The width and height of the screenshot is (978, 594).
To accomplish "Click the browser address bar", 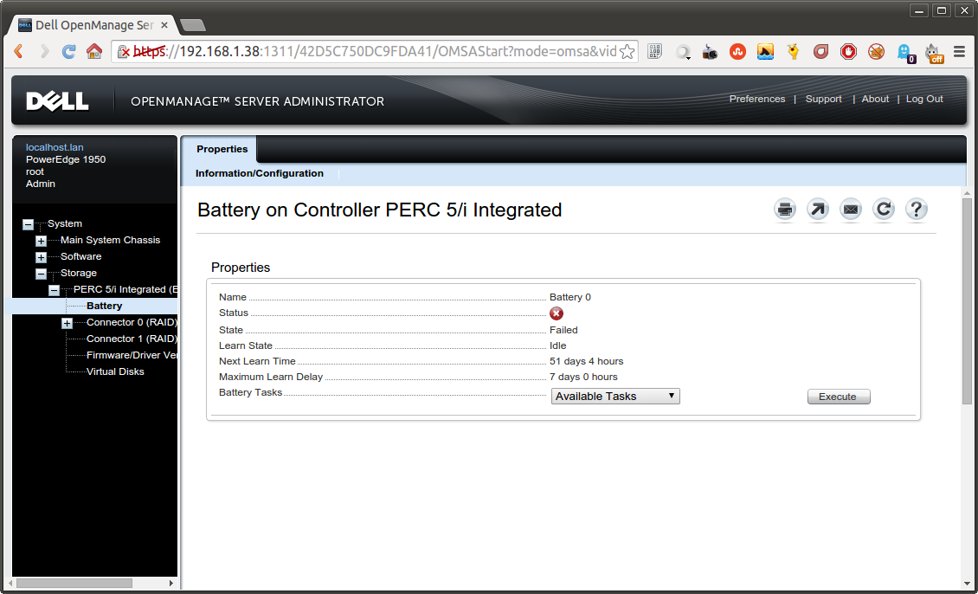I will (389, 52).
